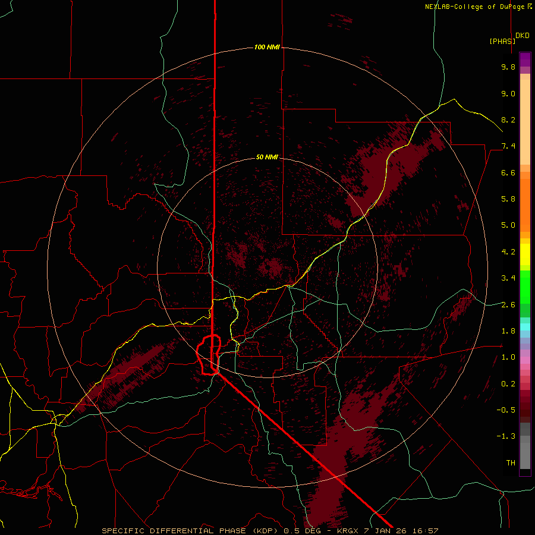Screen dimensions: 535x535
Task: Click the 100 NMI range ring label
Action: pos(267,47)
